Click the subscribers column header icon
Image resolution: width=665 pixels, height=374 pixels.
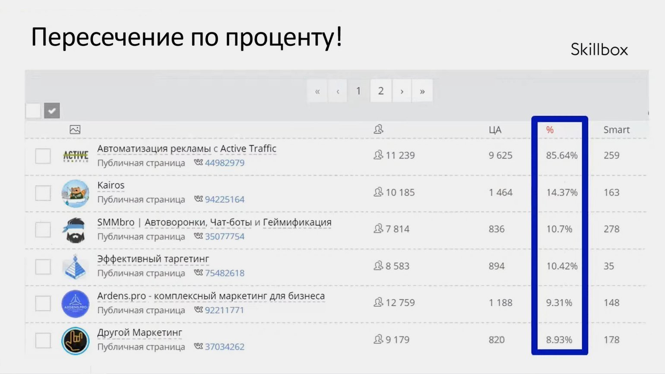point(378,129)
